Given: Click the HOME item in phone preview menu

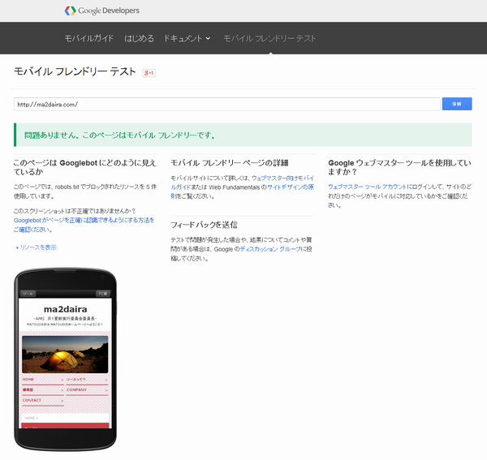Looking at the screenshot, I should point(43,380).
